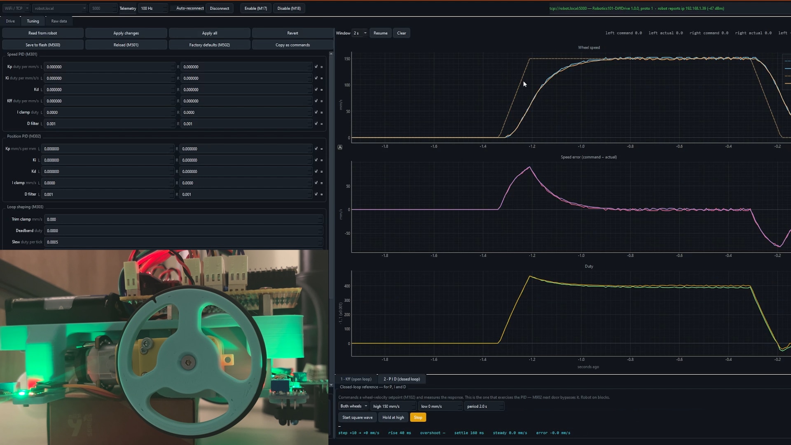
Task: Click the Speed PID Kp left value field
Action: 110,67
